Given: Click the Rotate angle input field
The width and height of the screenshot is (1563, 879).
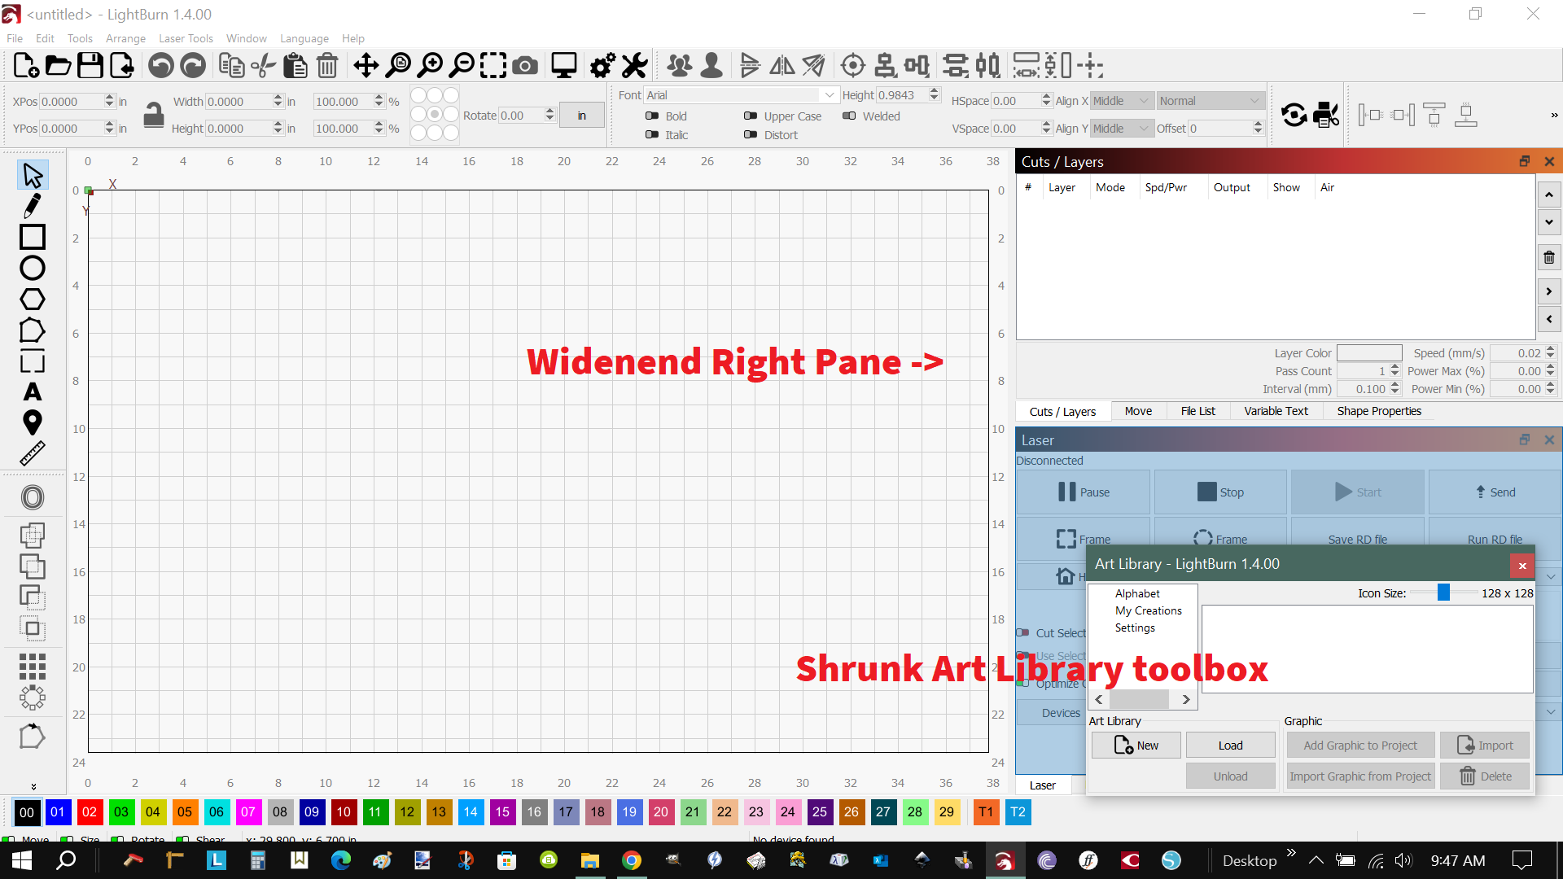Looking at the screenshot, I should [520, 116].
